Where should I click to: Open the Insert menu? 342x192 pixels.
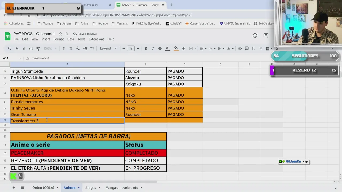[x=46, y=39]
